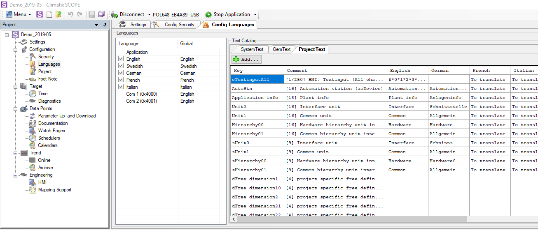Select the eTextinputAll key cell
Screen dimensions: 538x230
coord(257,79)
